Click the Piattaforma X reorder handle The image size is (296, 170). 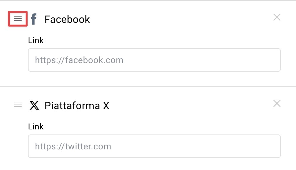click(x=18, y=105)
